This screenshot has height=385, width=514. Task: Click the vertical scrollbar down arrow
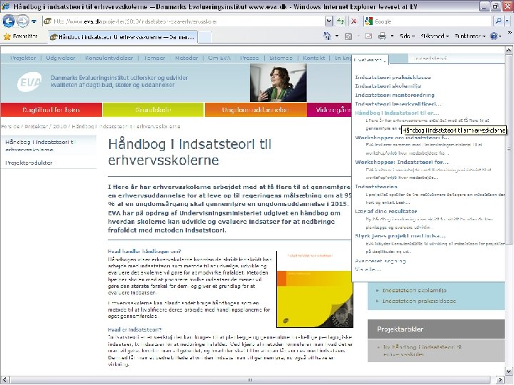(x=509, y=371)
